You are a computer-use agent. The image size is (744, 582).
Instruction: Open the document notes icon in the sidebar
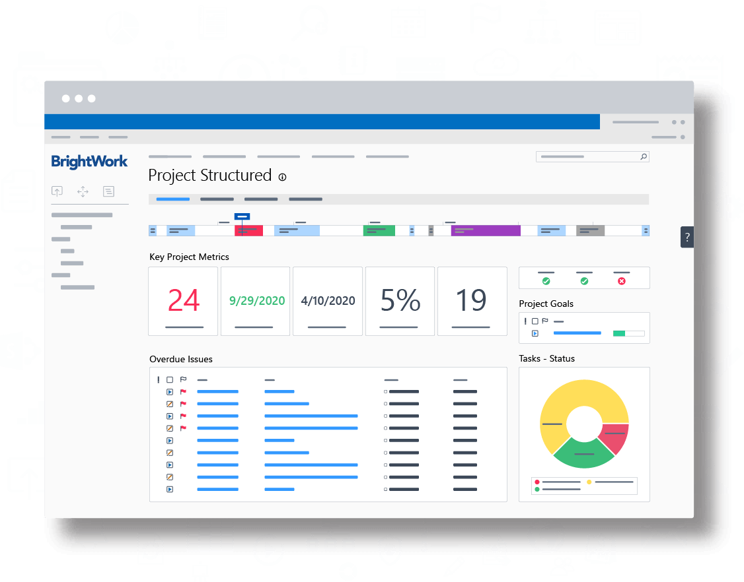[108, 191]
